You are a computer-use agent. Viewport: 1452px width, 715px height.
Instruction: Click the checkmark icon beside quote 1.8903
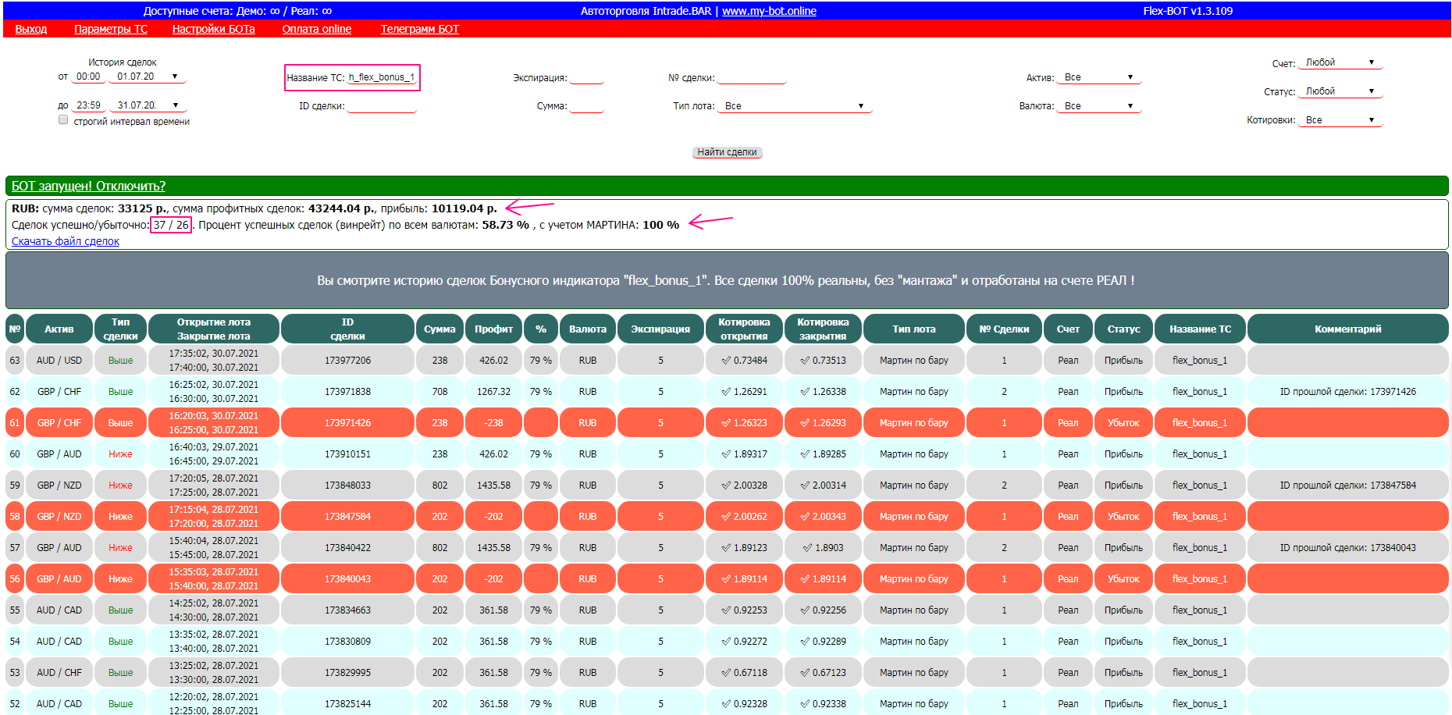point(807,548)
